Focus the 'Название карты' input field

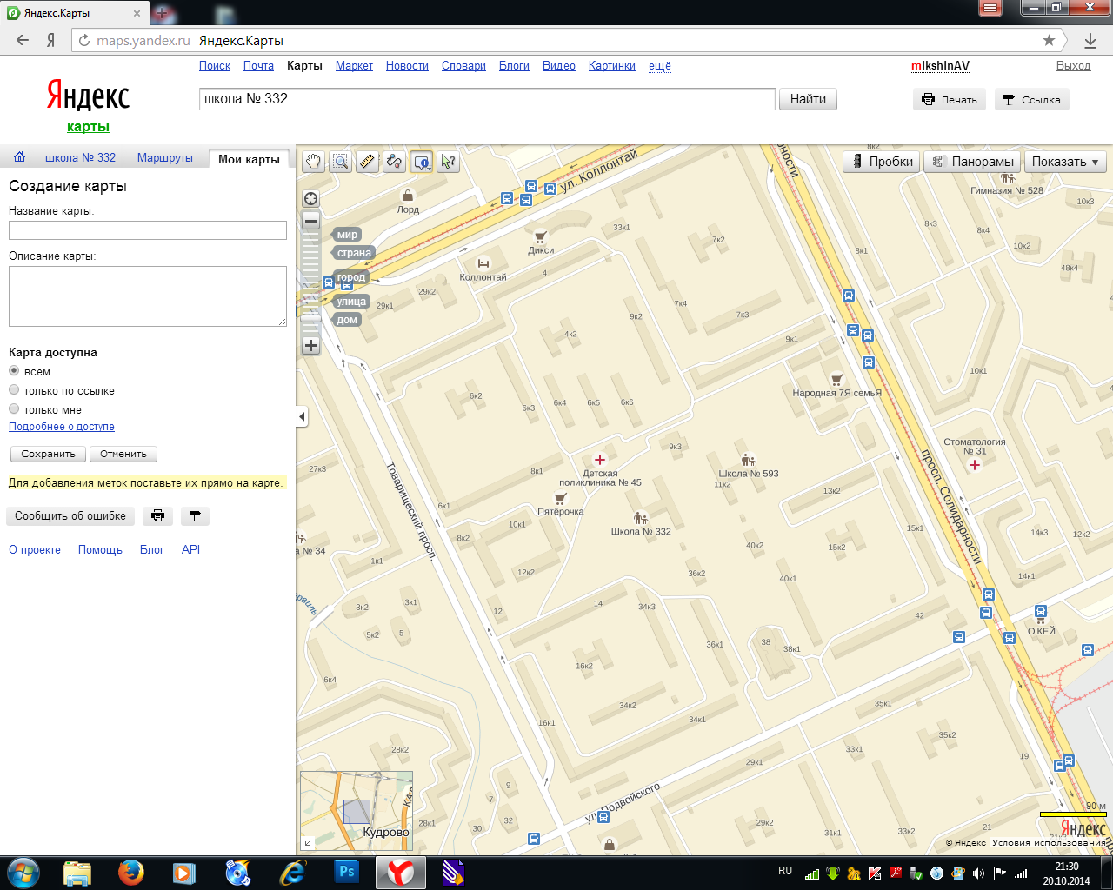(148, 230)
